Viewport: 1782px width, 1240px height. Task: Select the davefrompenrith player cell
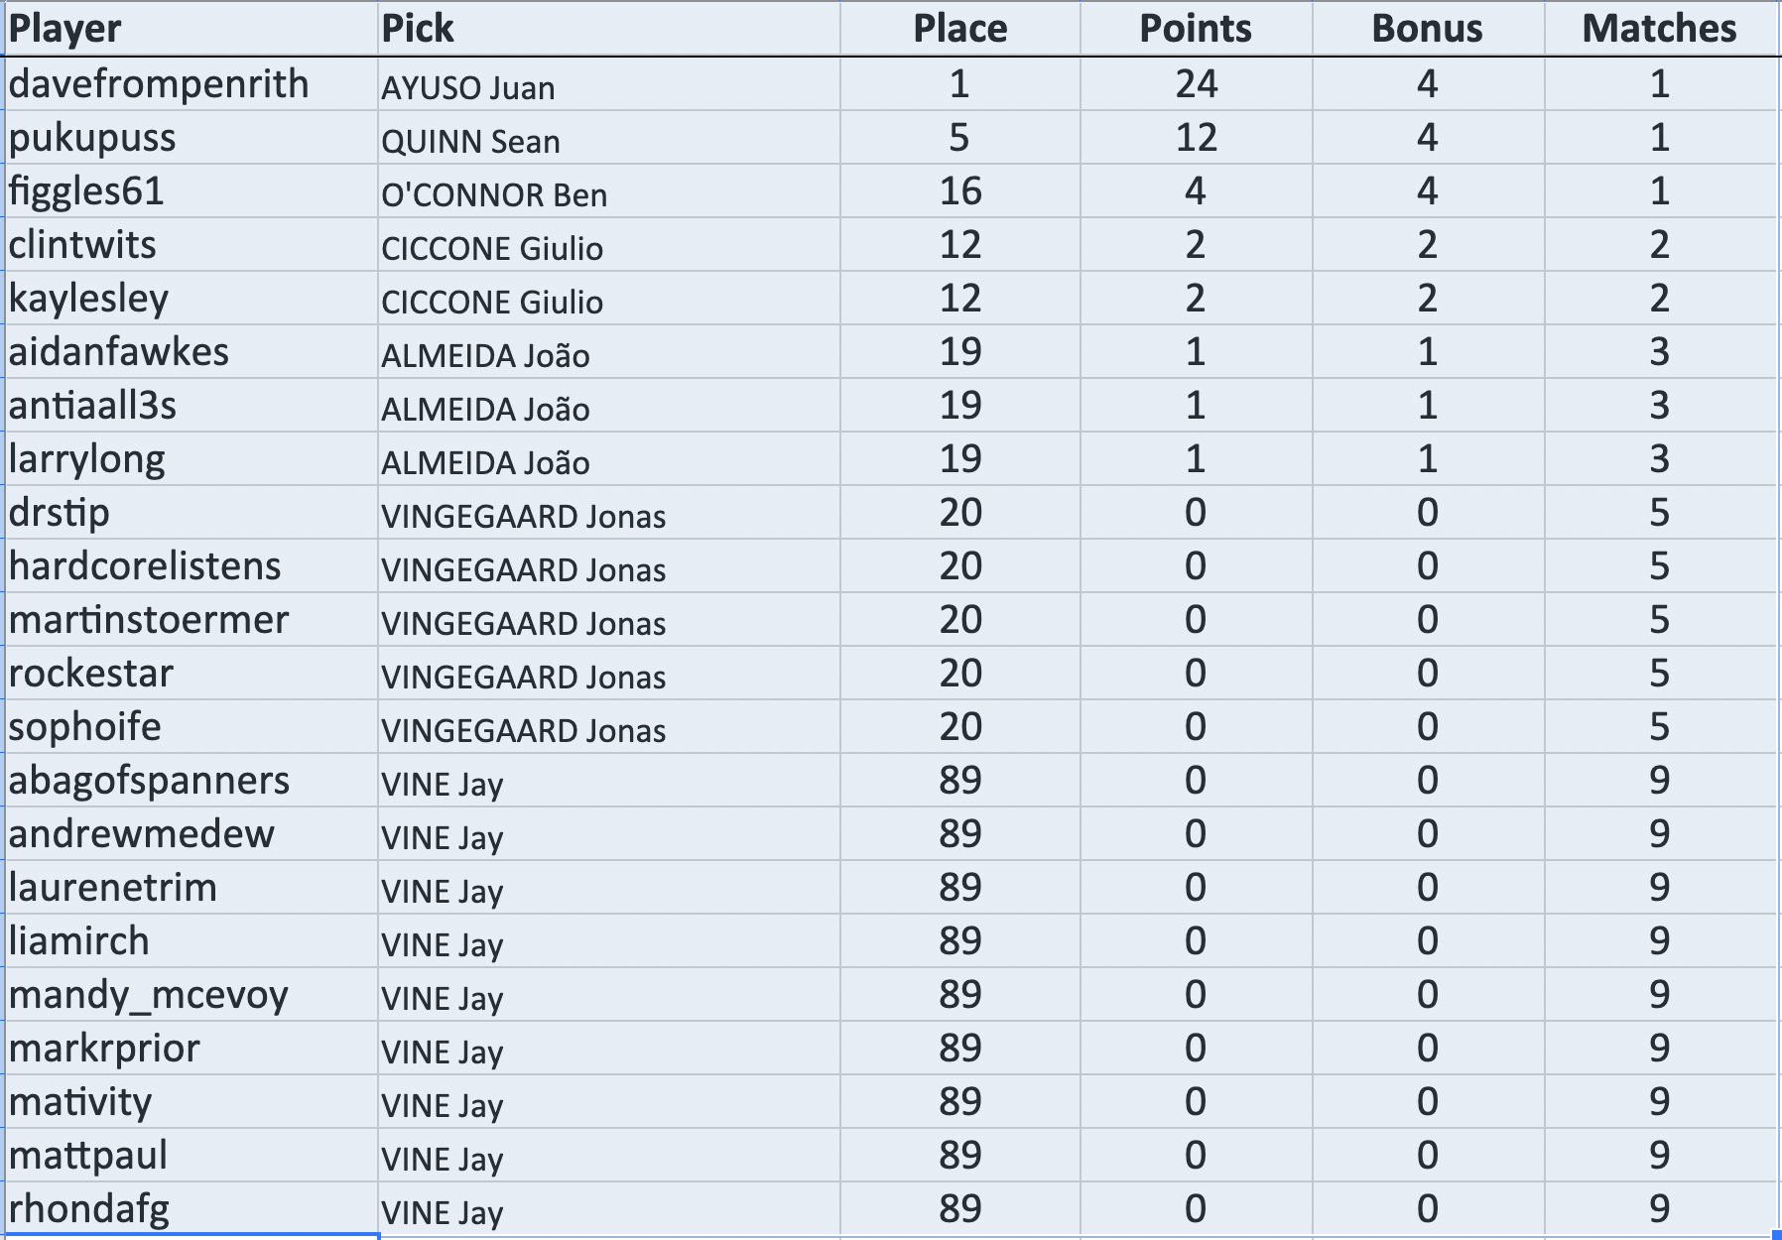[x=159, y=84]
